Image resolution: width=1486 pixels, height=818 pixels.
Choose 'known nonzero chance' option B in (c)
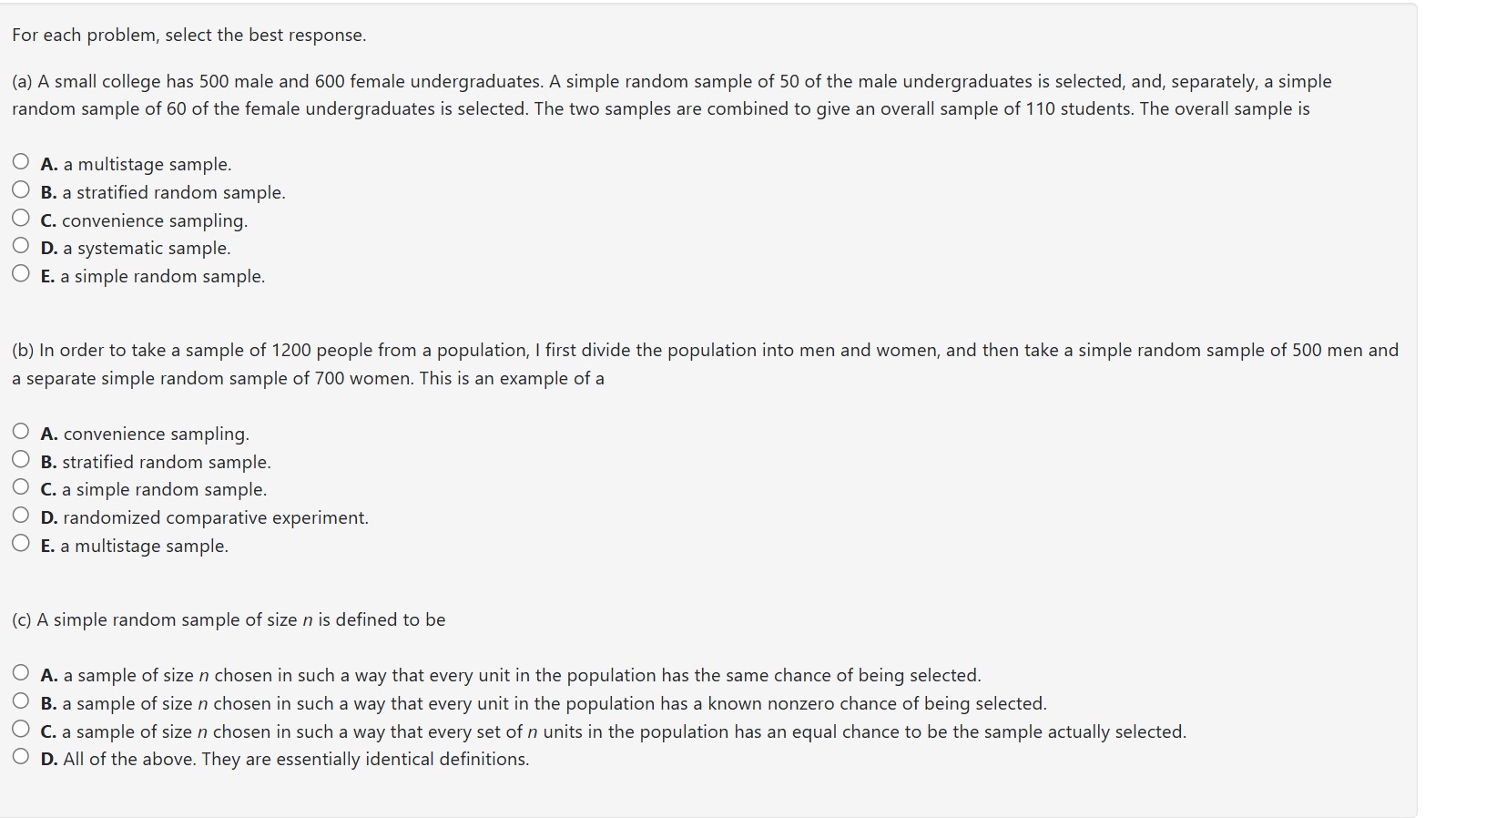pos(21,701)
